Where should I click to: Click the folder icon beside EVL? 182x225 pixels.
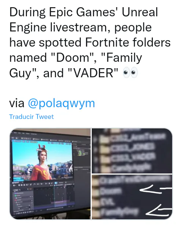(96, 202)
